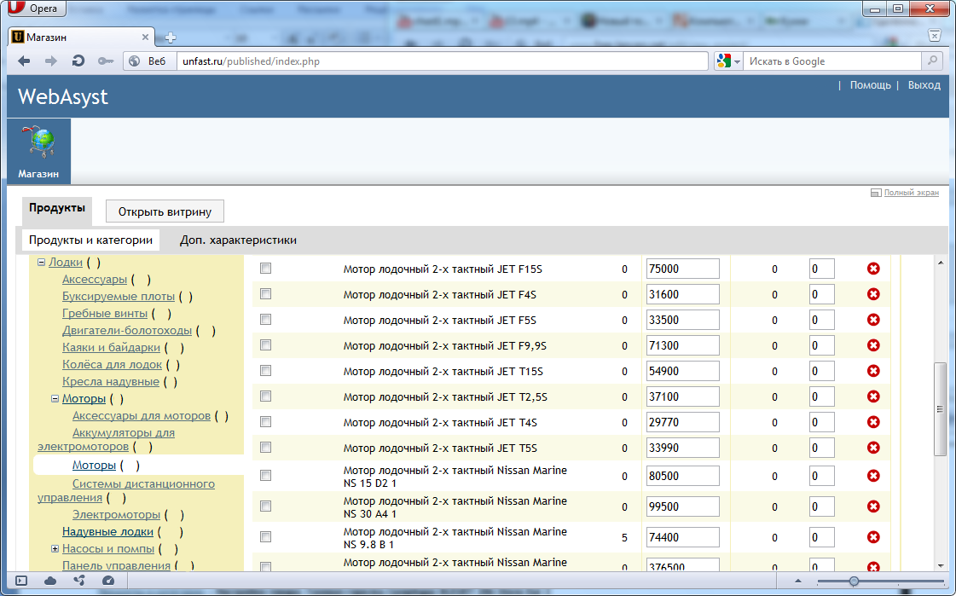Click the Магазин shop globe icon

38,143
